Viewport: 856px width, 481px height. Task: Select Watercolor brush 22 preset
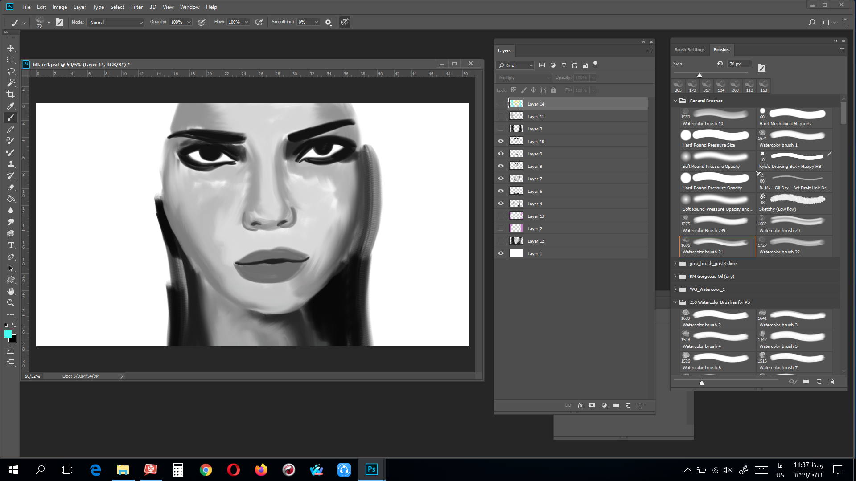(x=794, y=246)
